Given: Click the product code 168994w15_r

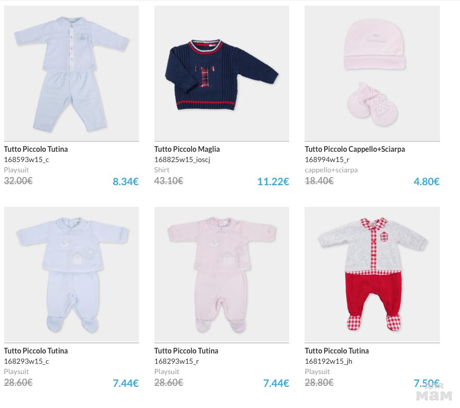Looking at the screenshot, I should point(327,159).
